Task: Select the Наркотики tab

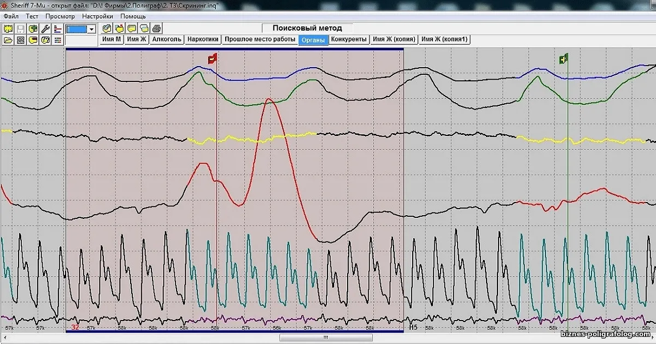Action: click(x=203, y=39)
